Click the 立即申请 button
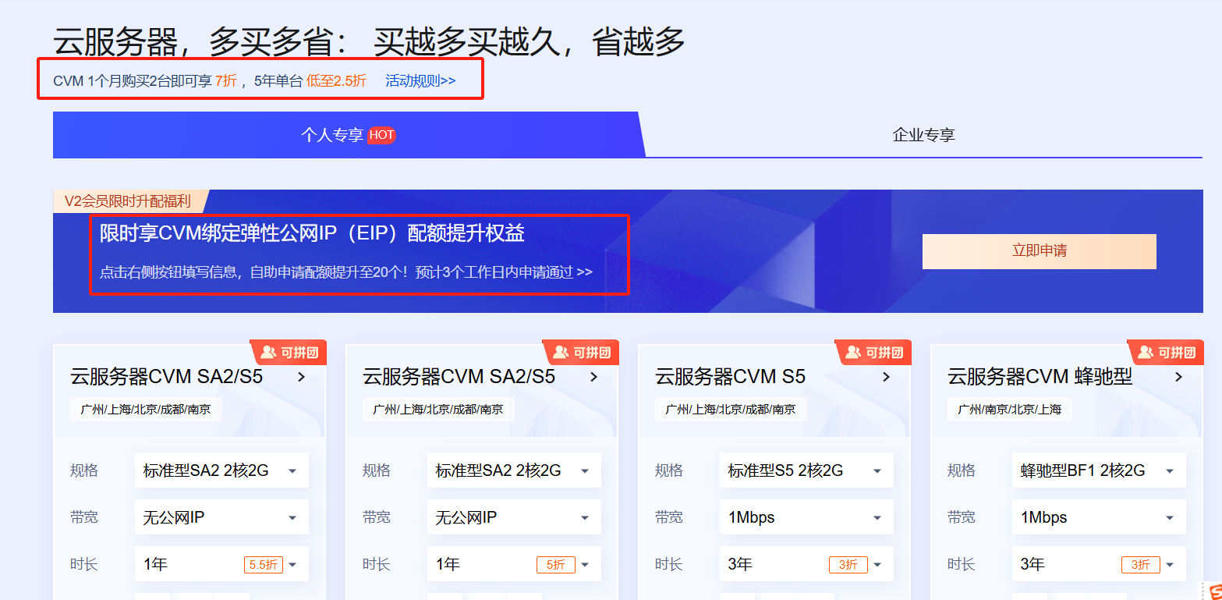Viewport: 1222px width, 600px height. [1039, 251]
